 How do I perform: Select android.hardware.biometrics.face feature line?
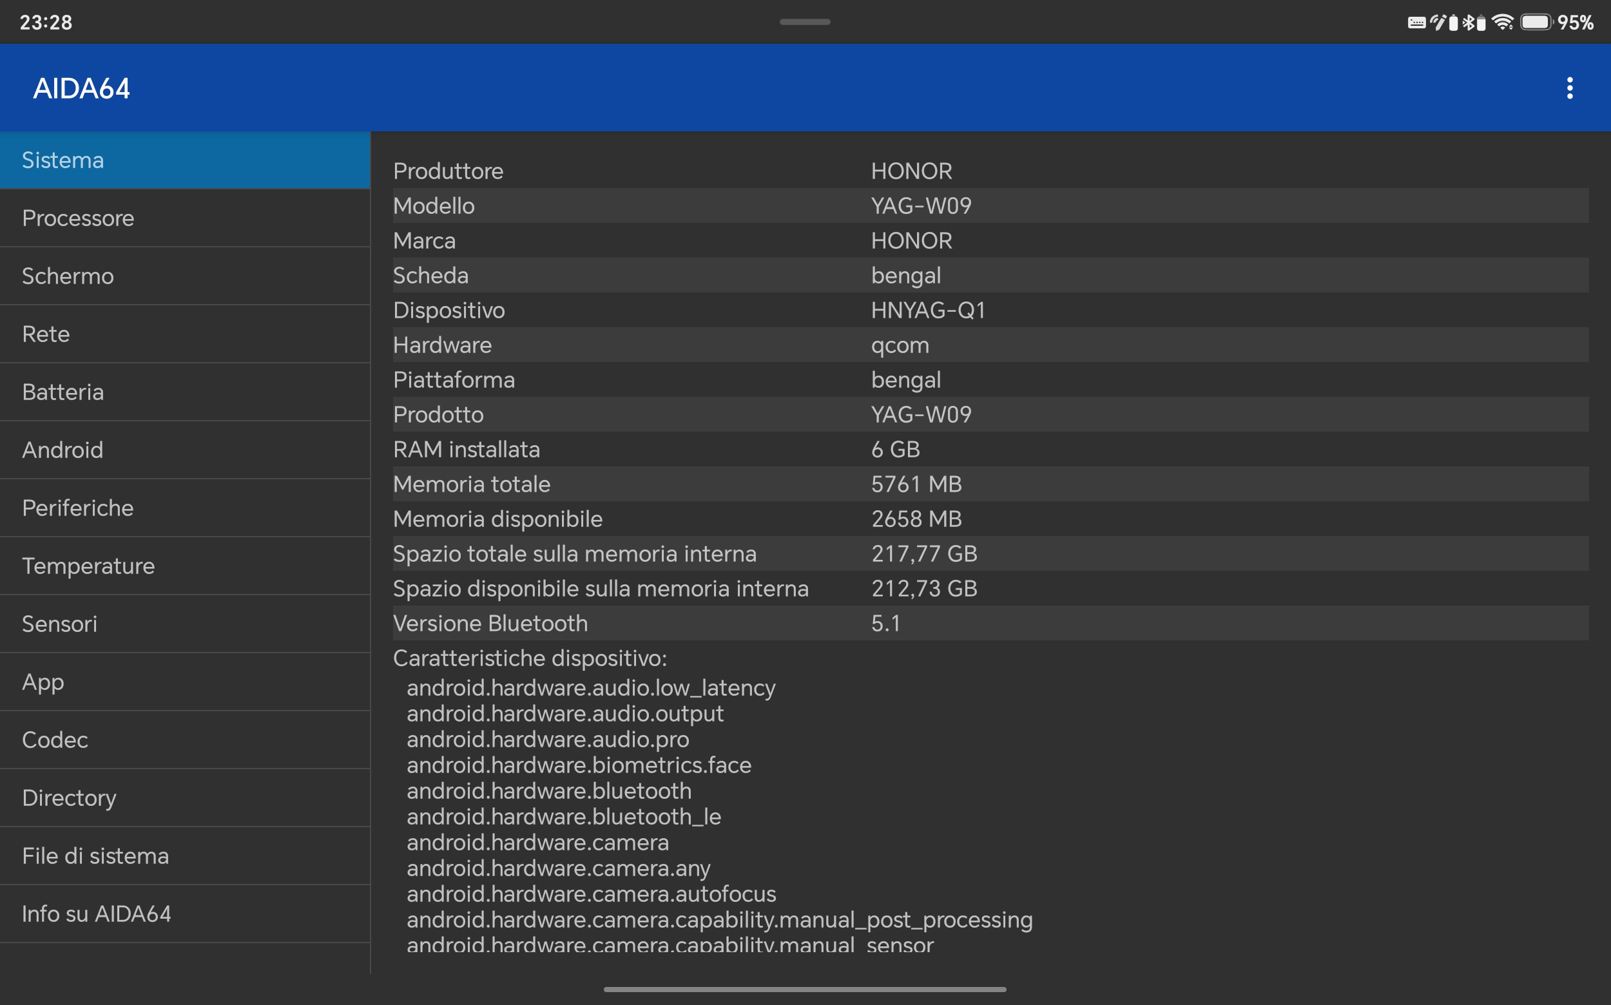[579, 765]
